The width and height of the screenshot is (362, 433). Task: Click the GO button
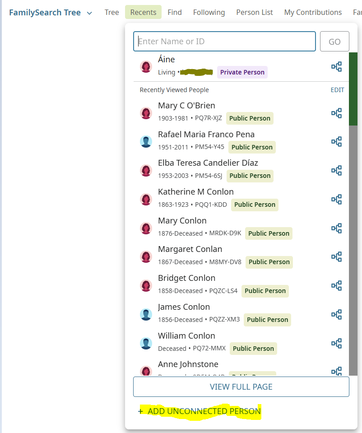pyautogui.click(x=334, y=42)
